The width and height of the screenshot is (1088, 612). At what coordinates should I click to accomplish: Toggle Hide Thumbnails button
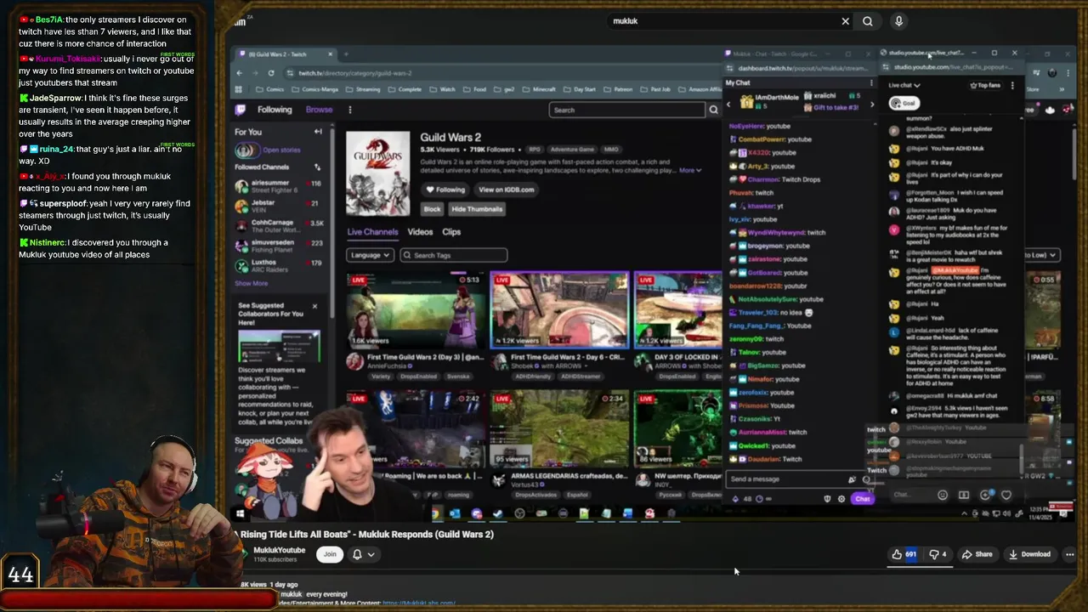click(x=477, y=209)
